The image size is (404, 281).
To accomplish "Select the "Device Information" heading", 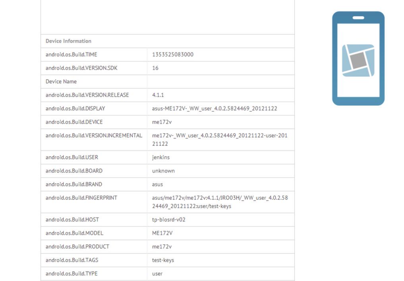I will point(68,41).
